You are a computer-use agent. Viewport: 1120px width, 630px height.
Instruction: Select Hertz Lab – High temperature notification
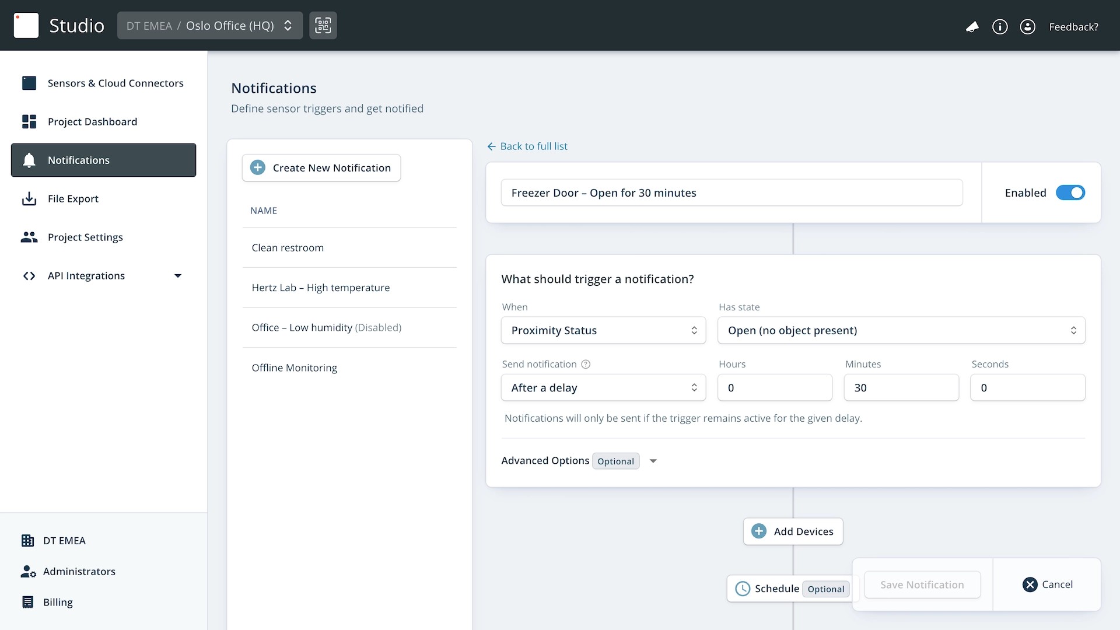point(320,288)
